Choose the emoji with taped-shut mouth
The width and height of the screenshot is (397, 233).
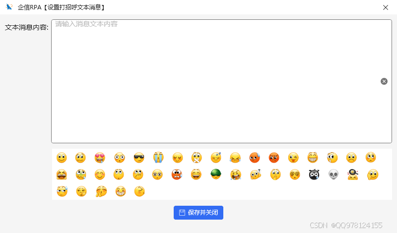click(x=197, y=158)
